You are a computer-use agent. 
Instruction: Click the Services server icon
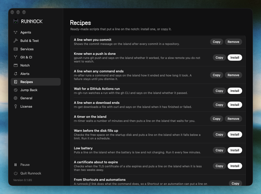coord(16,49)
